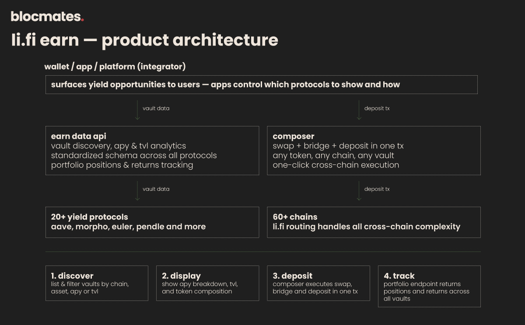This screenshot has width=525, height=325.
Task: Click the 'earn data api' heading
Action: [x=79, y=136]
